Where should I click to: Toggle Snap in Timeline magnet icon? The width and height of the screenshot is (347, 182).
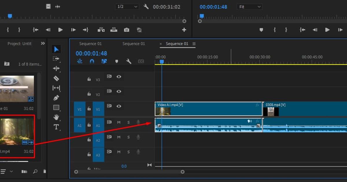92,61
